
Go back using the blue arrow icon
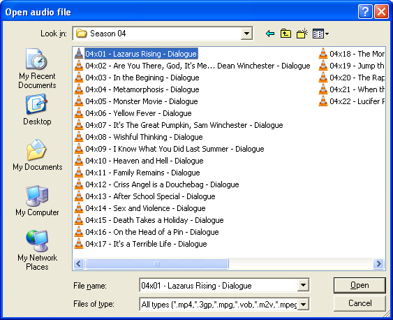point(270,34)
